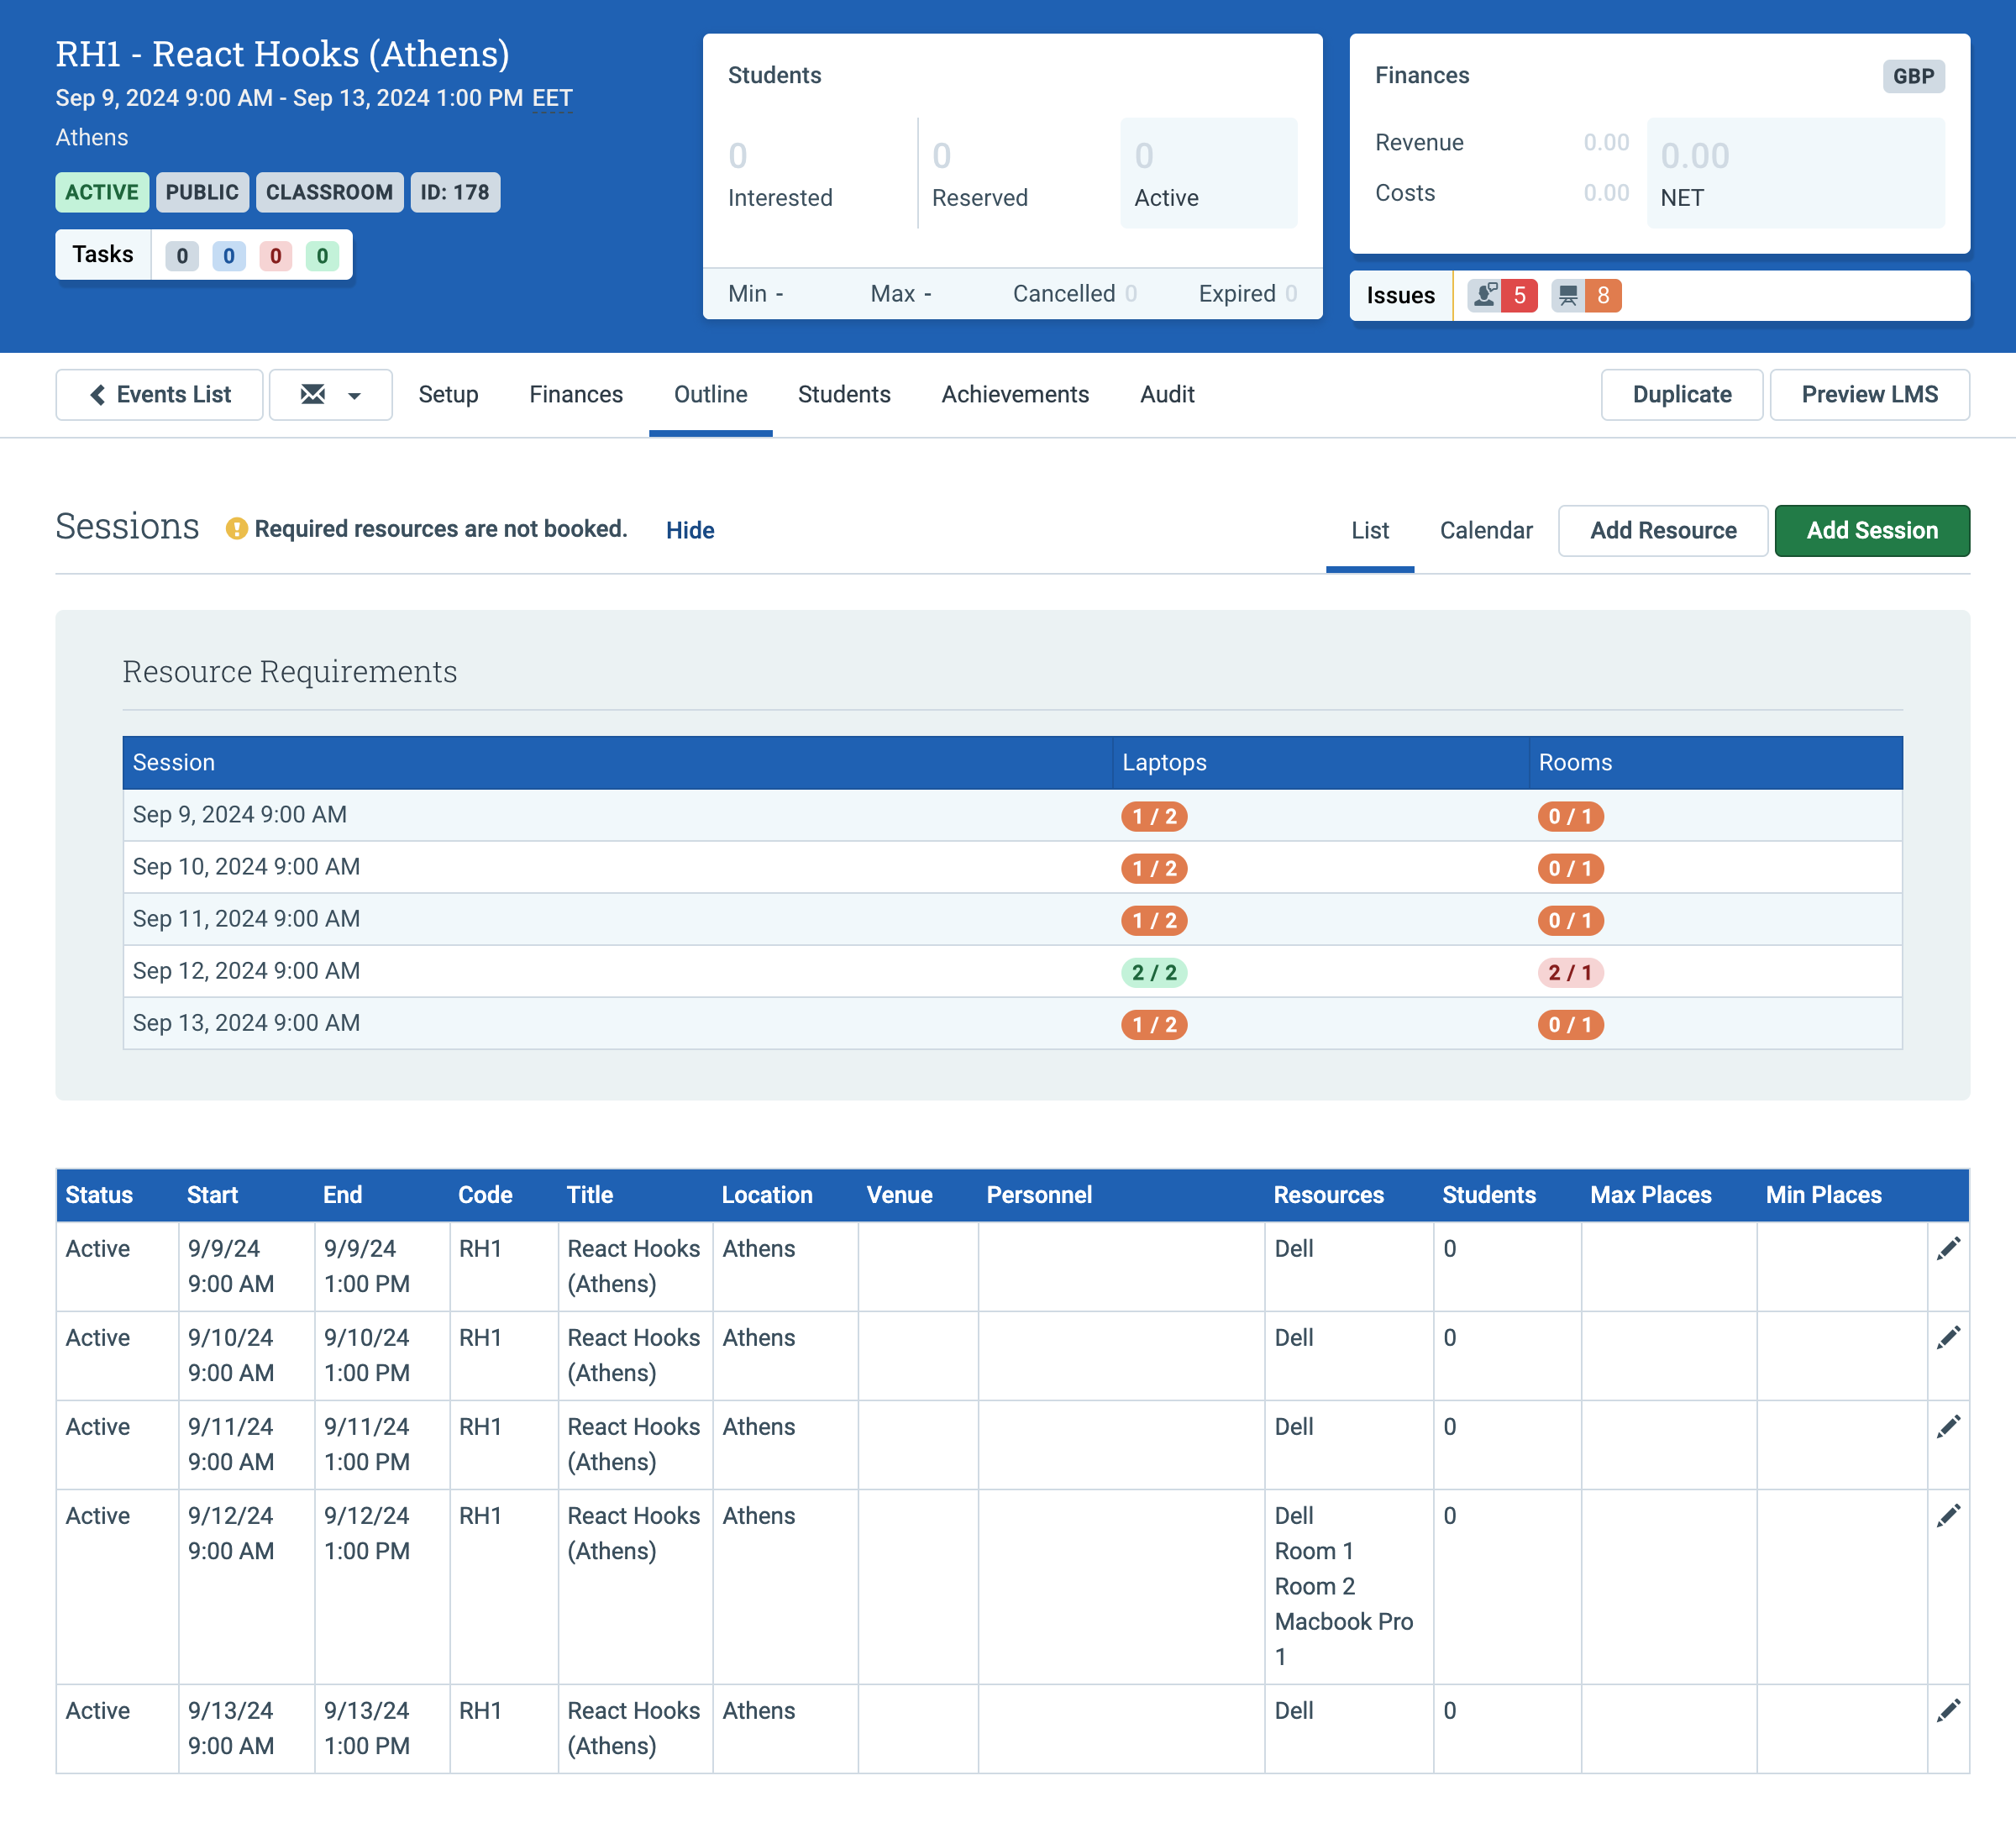
Task: Select the List sessions view
Action: [x=1370, y=530]
